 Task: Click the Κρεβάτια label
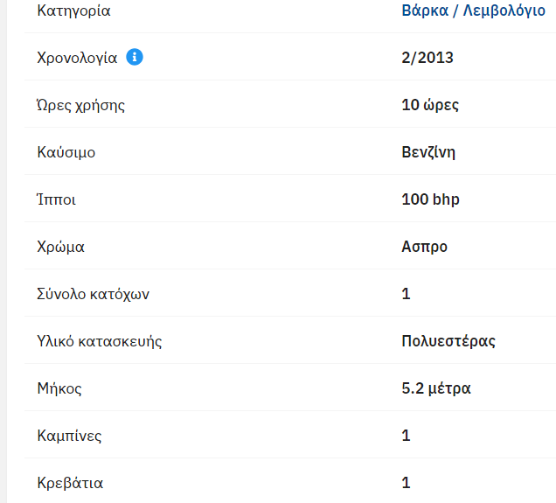[69, 483]
